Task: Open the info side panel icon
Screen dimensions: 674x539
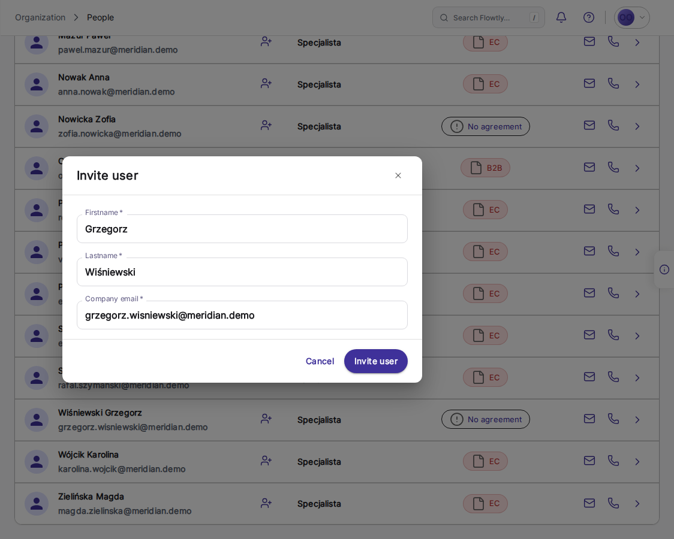Action: coord(664,269)
